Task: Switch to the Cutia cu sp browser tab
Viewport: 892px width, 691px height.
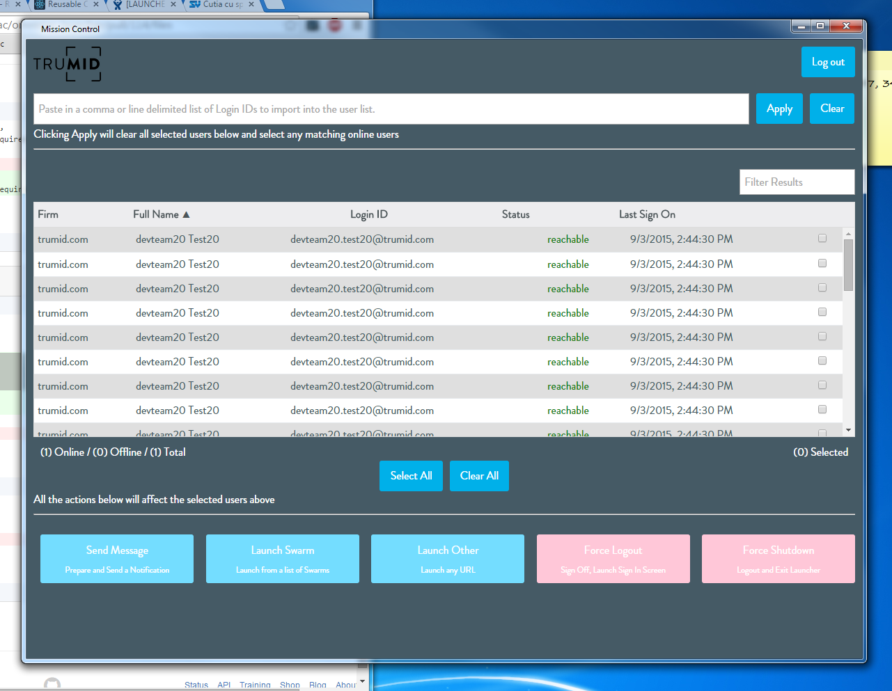Action: 223,4
